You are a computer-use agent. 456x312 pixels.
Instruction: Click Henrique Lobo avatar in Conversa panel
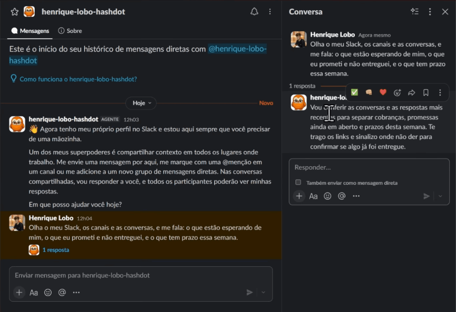(299, 39)
